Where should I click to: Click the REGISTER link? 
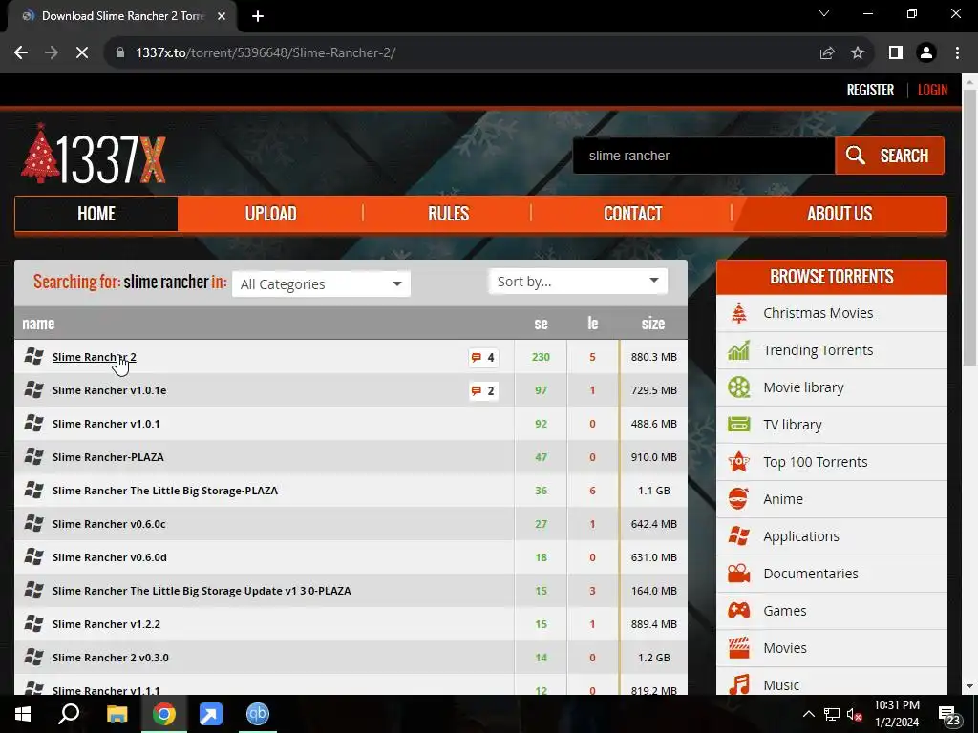point(870,91)
